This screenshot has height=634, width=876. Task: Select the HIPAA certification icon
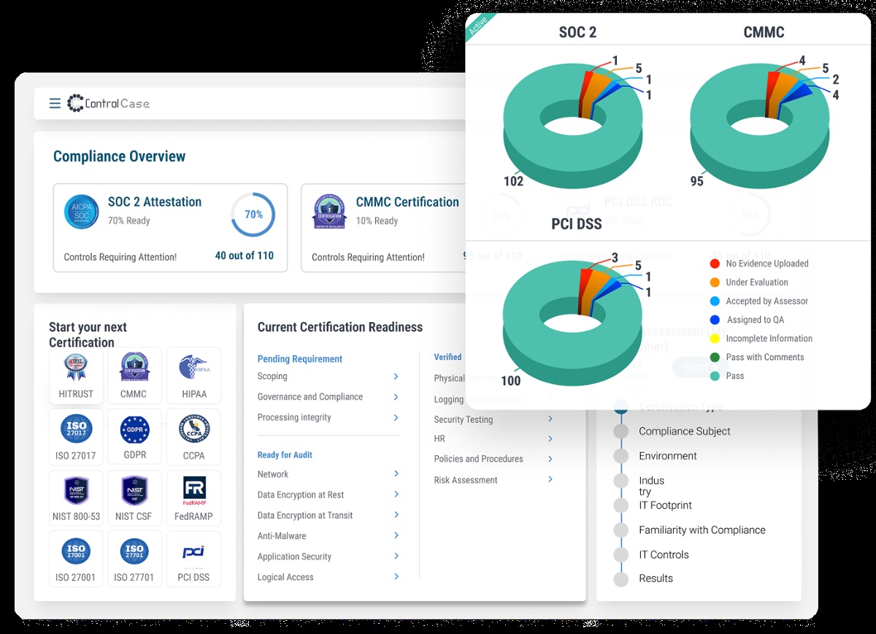(x=193, y=367)
